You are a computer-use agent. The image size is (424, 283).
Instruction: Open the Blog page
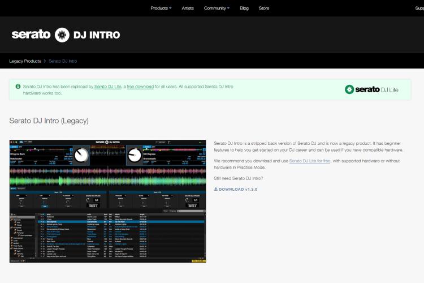coord(244,8)
